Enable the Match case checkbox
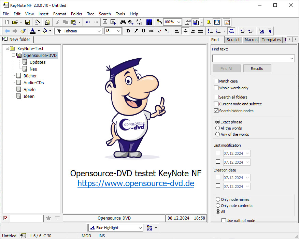 (216, 81)
